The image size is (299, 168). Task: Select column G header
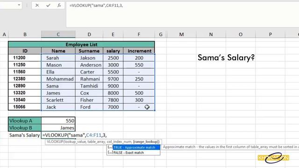coord(161,35)
